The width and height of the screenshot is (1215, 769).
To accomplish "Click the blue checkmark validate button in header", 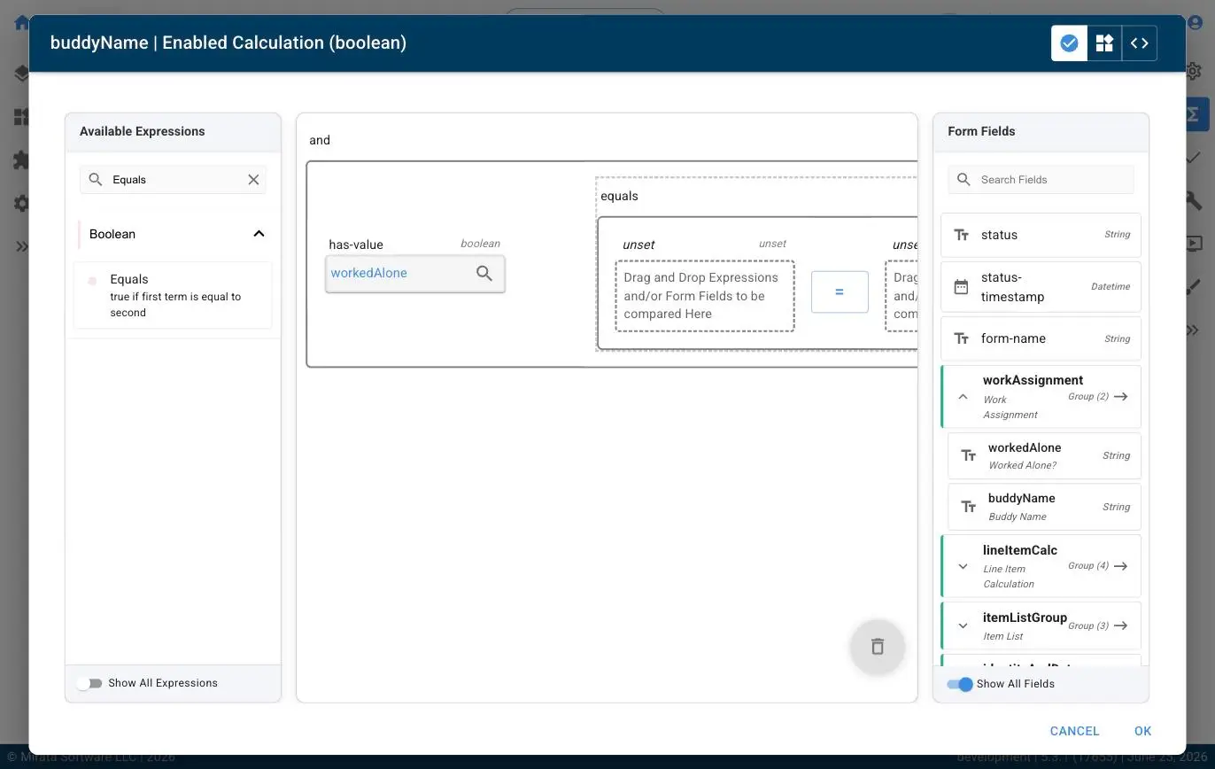I will 1069,43.
